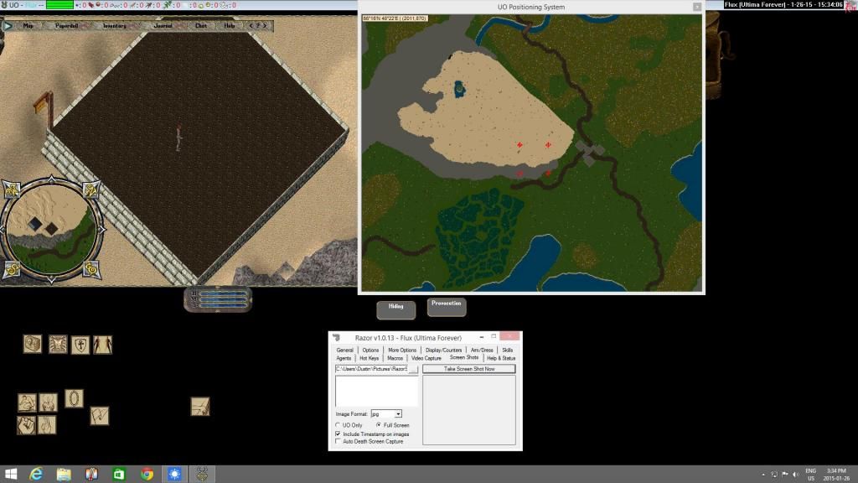The image size is (858, 483).
Task: Open Windows Store from taskbar
Action: [119, 474]
